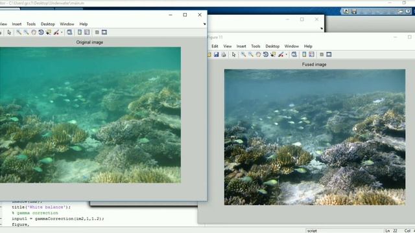Open Window menu in Figure 11 window
The width and height of the screenshot is (415, 233).
291,46
